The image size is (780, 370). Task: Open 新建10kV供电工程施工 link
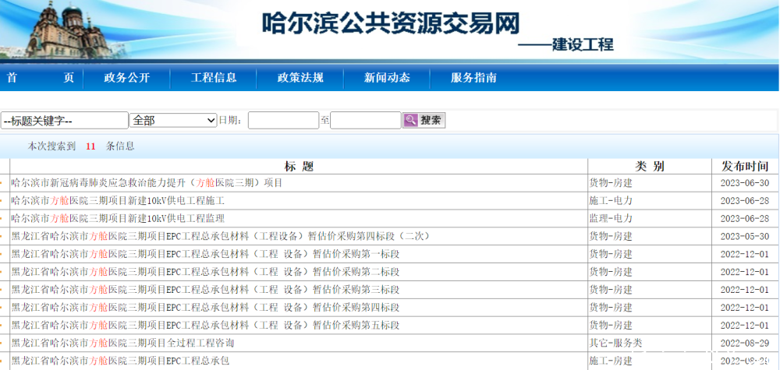point(118,201)
